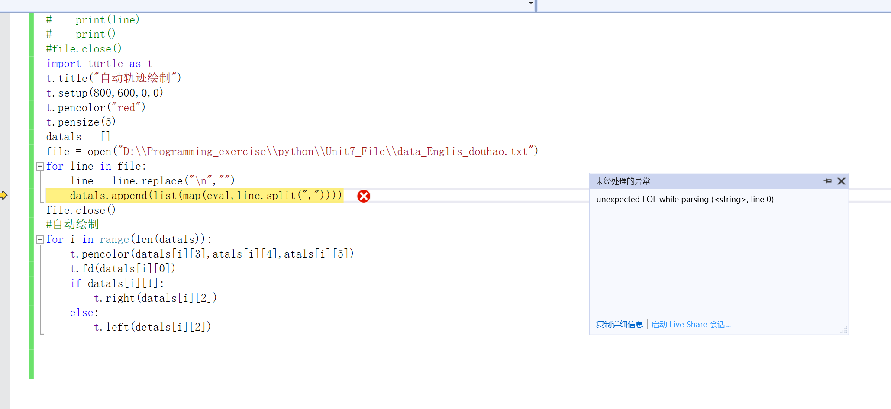
Task: Click the yellow execution arrow in the margin
Action: point(4,195)
